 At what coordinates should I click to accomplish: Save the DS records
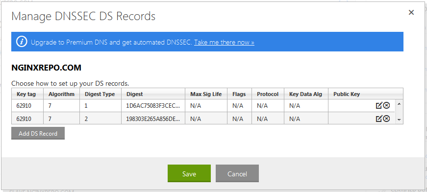tap(189, 173)
